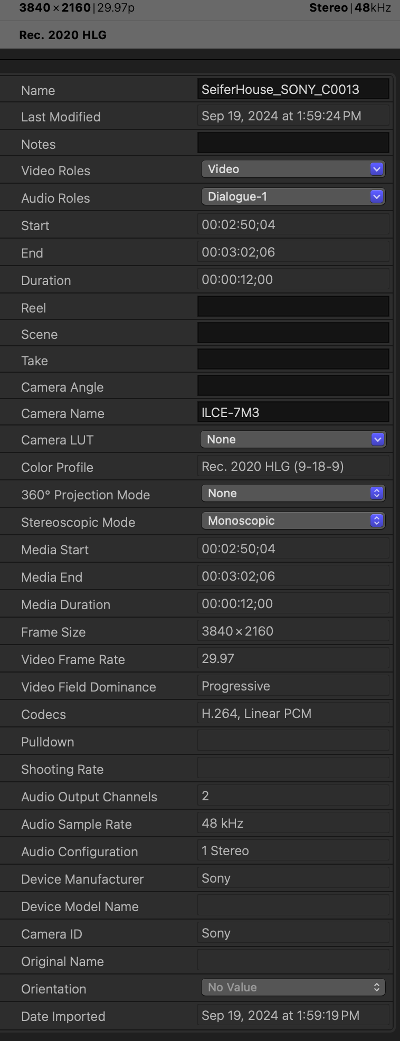
Task: Open the Audio Roles Dialogue-1 dropdown
Action: [x=293, y=197]
